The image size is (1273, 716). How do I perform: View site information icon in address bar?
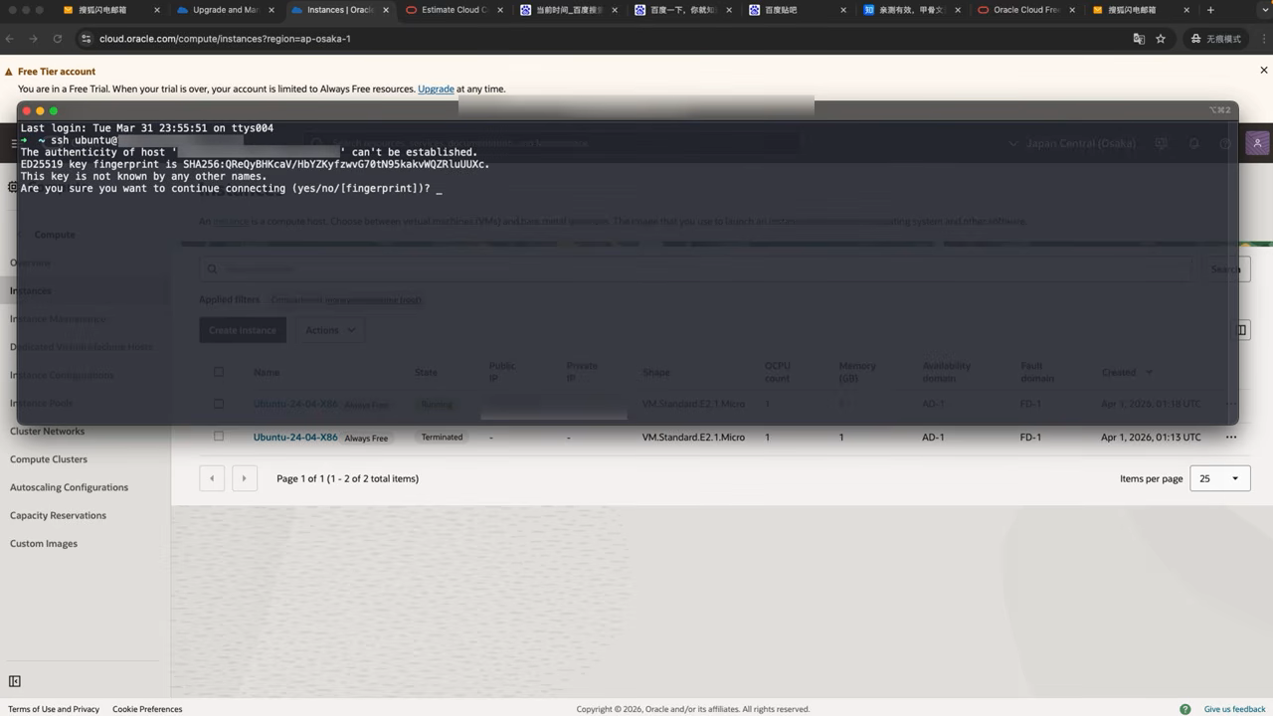[86, 39]
